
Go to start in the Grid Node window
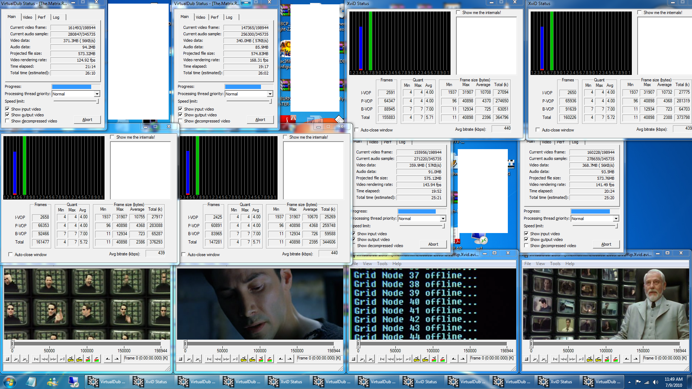[x=382, y=359]
